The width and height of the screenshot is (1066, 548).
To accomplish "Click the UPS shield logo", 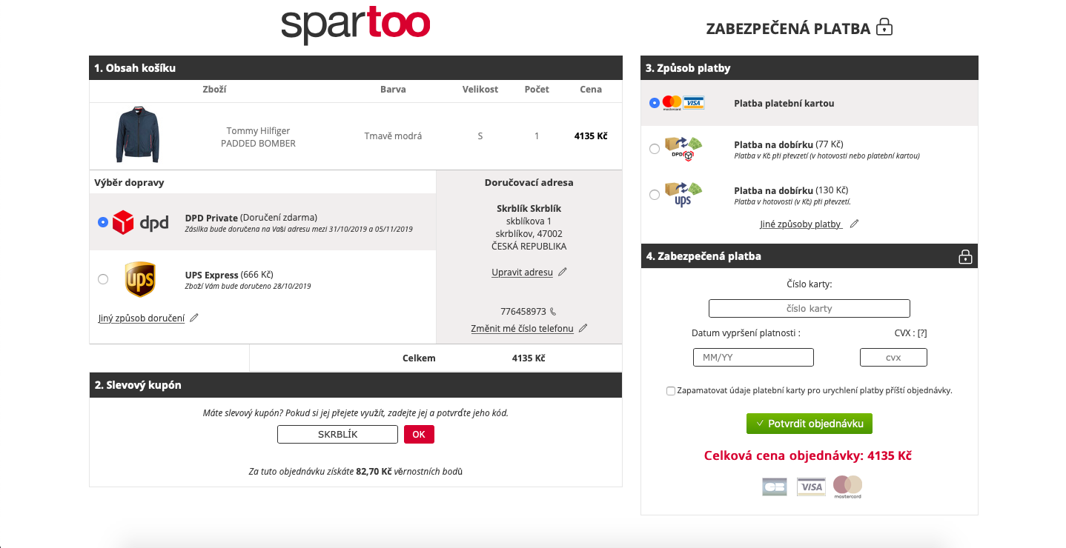I will [140, 280].
